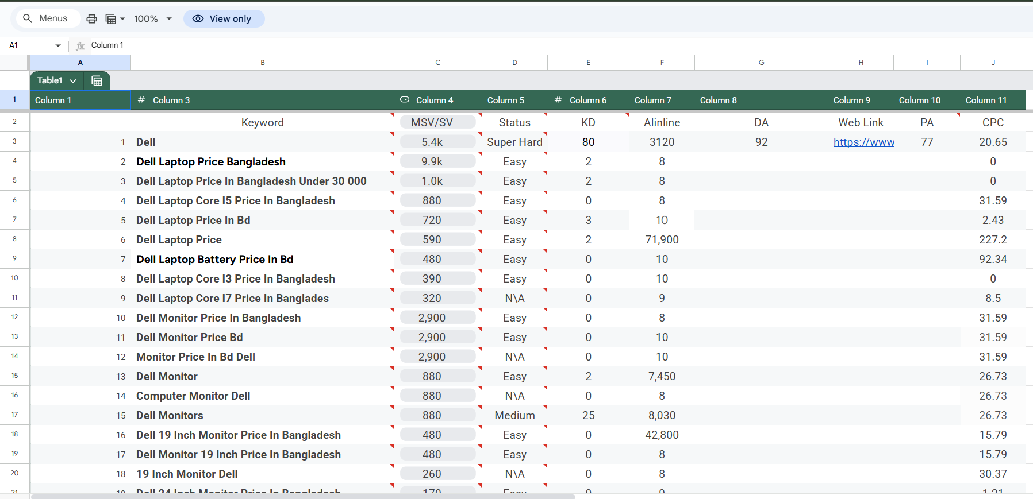The height and width of the screenshot is (499, 1033).
Task: Click the table view icon beside Table1
Action: [97, 81]
